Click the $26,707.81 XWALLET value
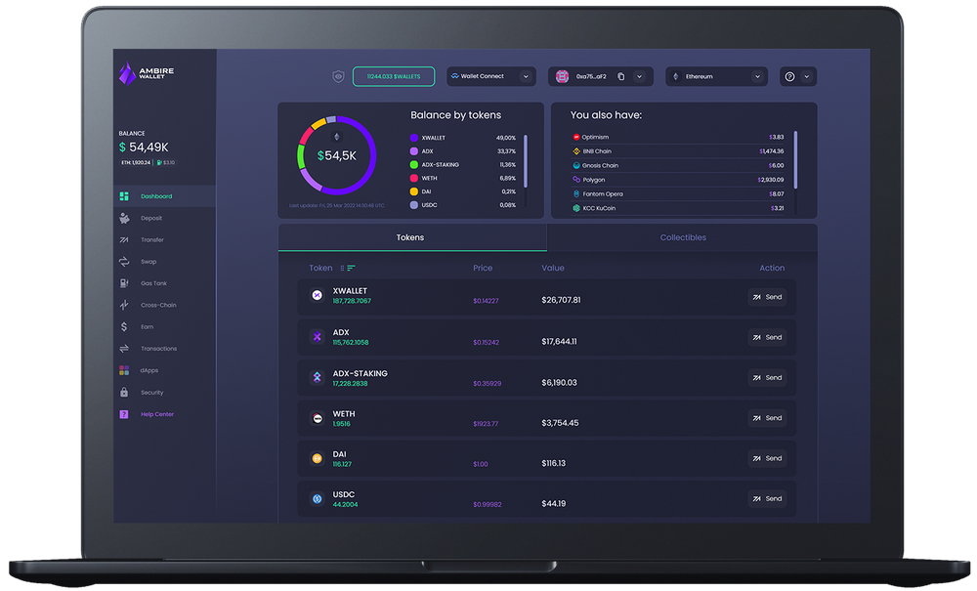The width and height of the screenshot is (977, 591). click(x=561, y=300)
